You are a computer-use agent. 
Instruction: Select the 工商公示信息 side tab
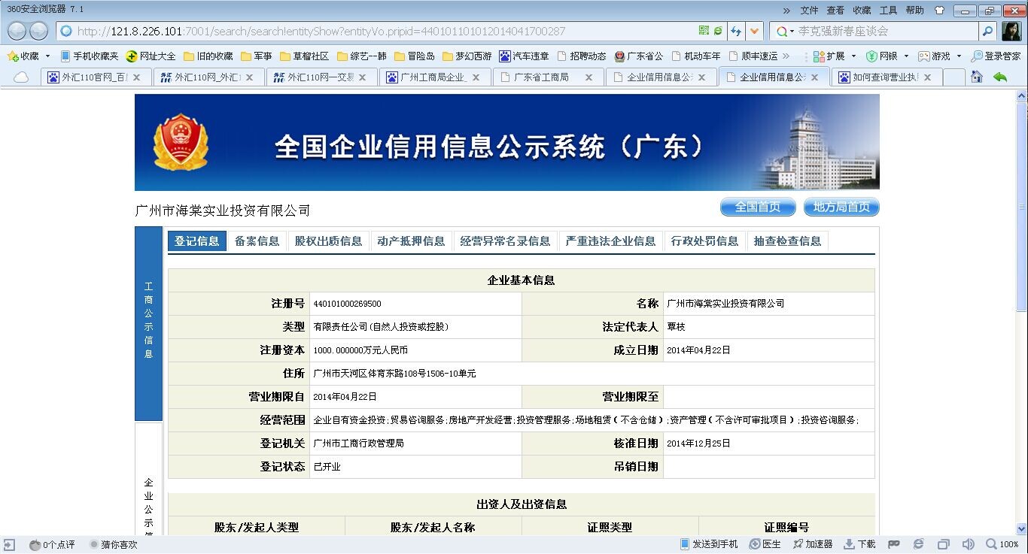[148, 323]
